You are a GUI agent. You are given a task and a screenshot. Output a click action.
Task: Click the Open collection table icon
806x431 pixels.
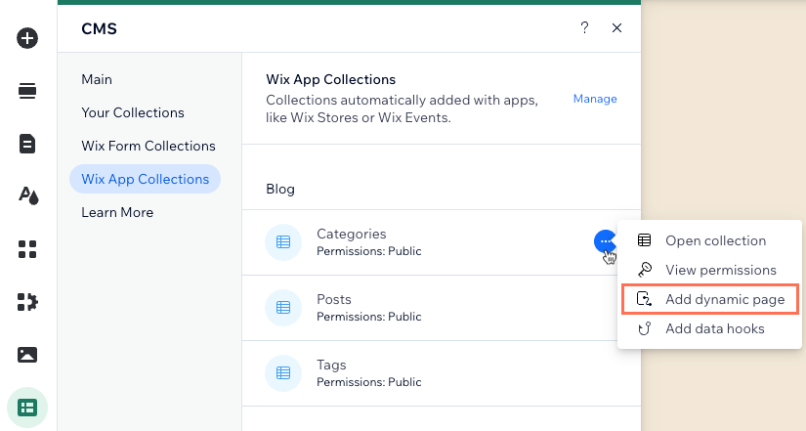tap(644, 240)
